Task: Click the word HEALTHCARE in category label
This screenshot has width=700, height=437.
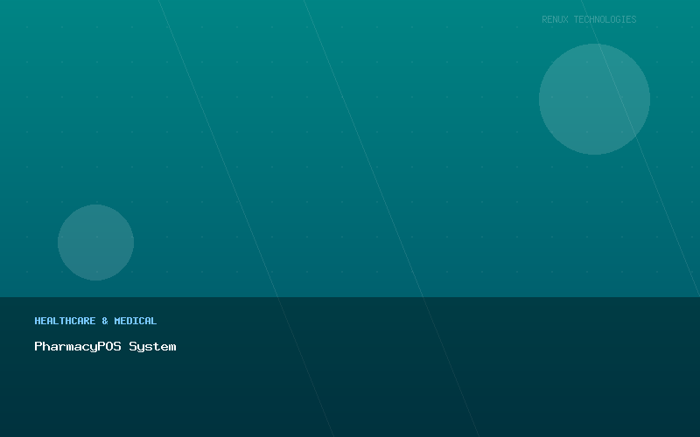Action: [x=65, y=321]
